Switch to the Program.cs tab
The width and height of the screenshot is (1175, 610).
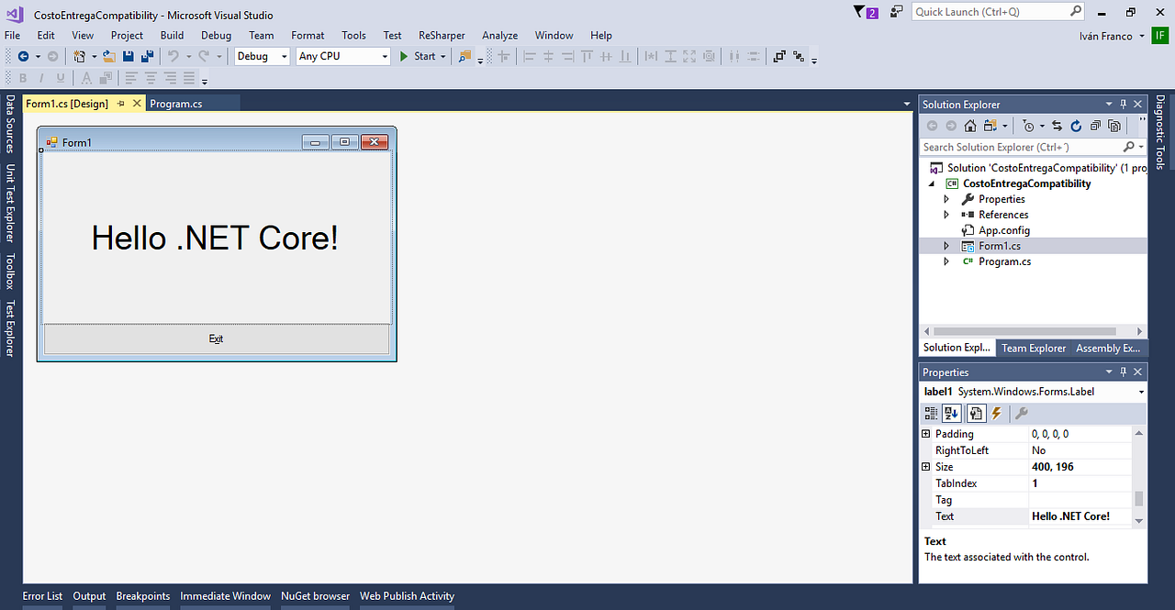[176, 103]
